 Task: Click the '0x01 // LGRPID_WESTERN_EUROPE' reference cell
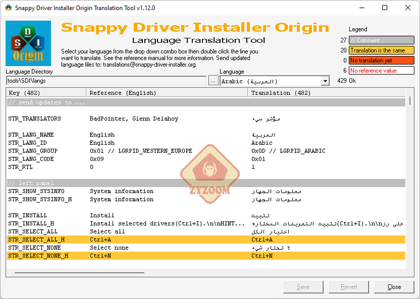141,151
